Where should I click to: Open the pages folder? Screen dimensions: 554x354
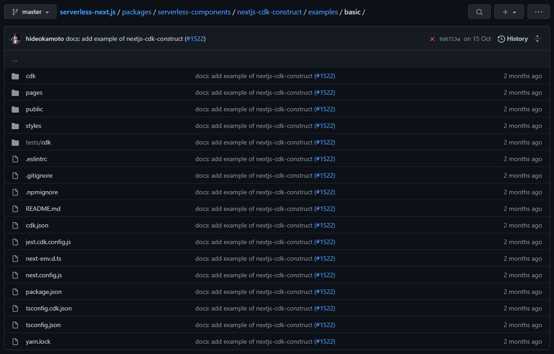[34, 92]
